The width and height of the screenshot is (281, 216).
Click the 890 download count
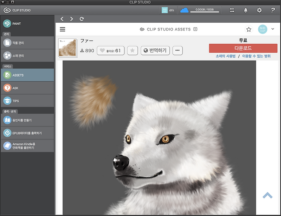[x=87, y=51]
